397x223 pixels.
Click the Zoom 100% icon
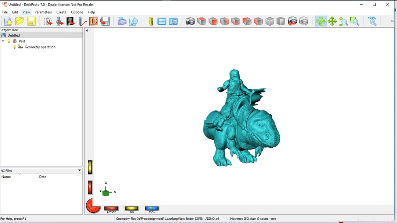[x=372, y=21]
